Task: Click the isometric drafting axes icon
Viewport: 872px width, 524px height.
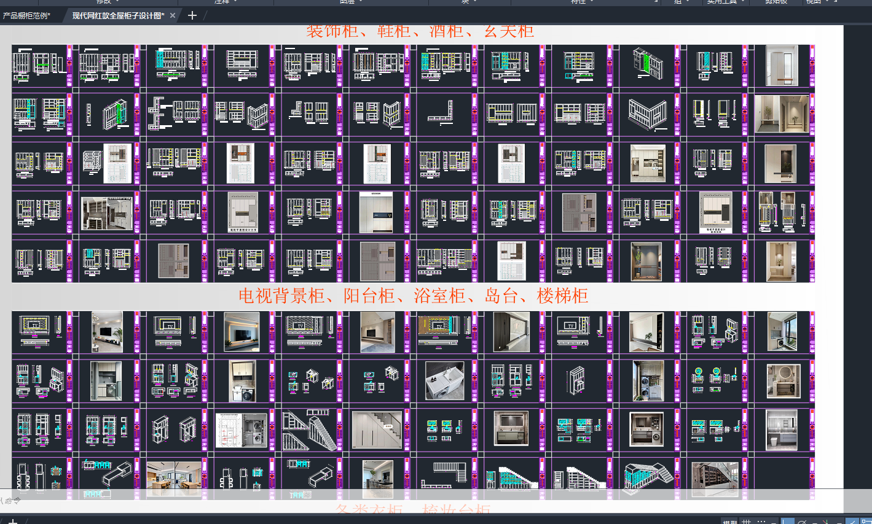Action: point(825,522)
